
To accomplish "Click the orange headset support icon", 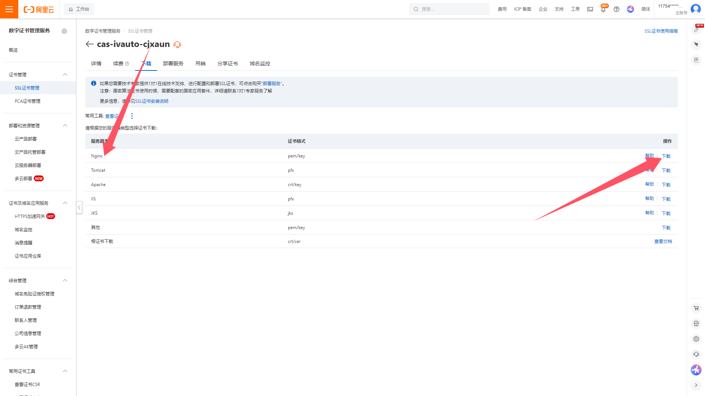I will click(177, 45).
